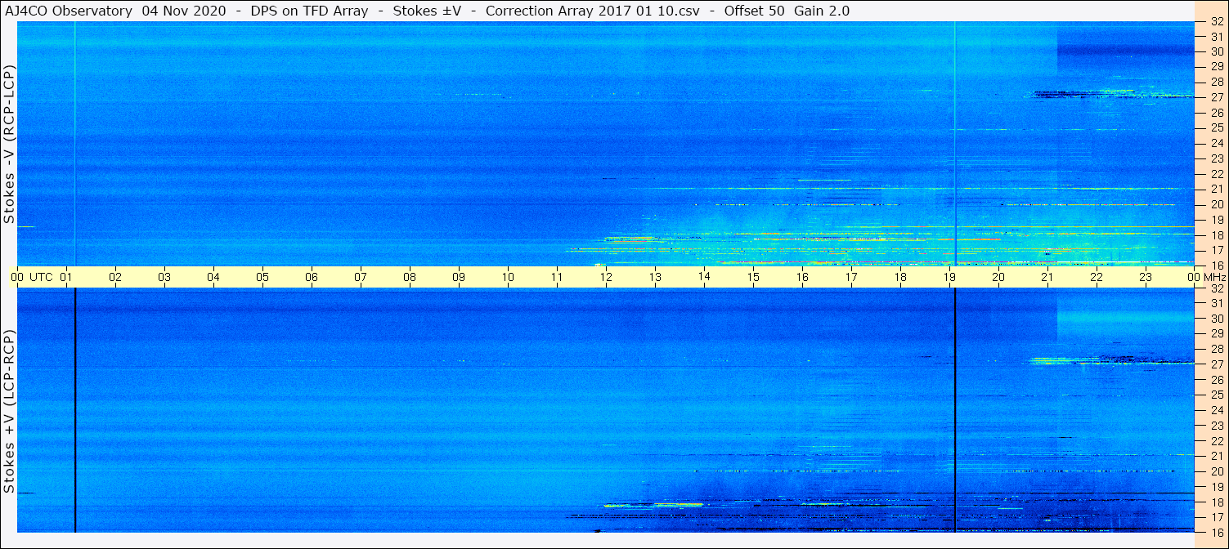
Task: Select the 02 hour mark on time axis
Action: 116,277
